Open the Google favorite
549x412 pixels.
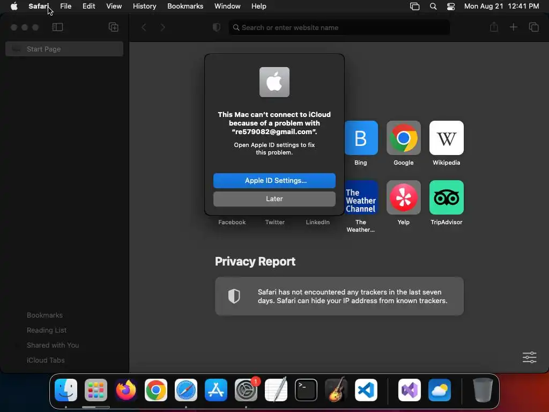(x=403, y=138)
